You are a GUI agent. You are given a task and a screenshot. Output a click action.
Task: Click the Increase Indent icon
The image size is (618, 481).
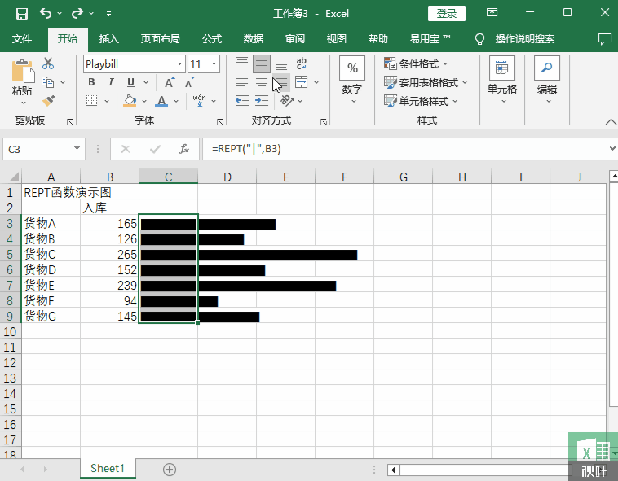pos(263,101)
